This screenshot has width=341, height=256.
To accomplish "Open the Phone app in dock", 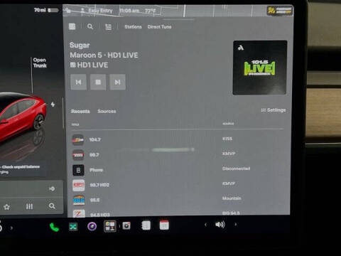I will click(54, 227).
